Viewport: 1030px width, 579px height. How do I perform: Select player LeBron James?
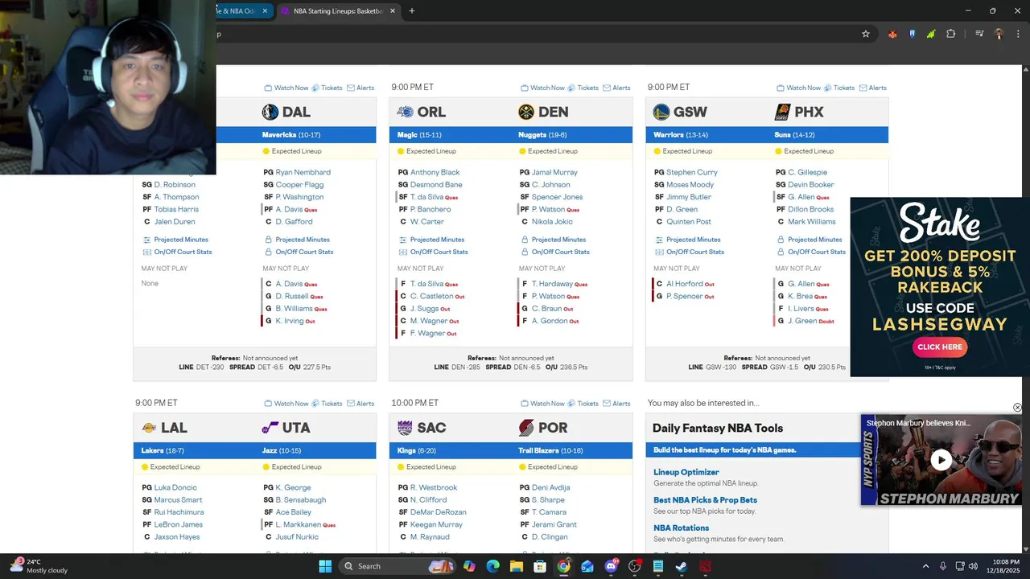[179, 524]
